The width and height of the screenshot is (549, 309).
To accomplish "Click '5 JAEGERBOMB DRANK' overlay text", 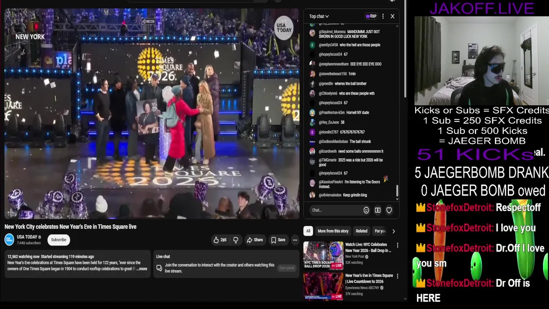I will tap(482, 173).
